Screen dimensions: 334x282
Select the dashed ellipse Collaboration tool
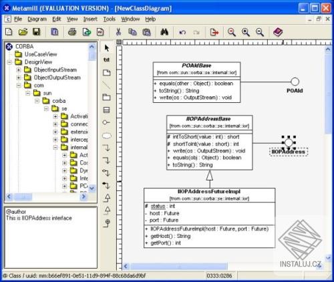(107, 136)
